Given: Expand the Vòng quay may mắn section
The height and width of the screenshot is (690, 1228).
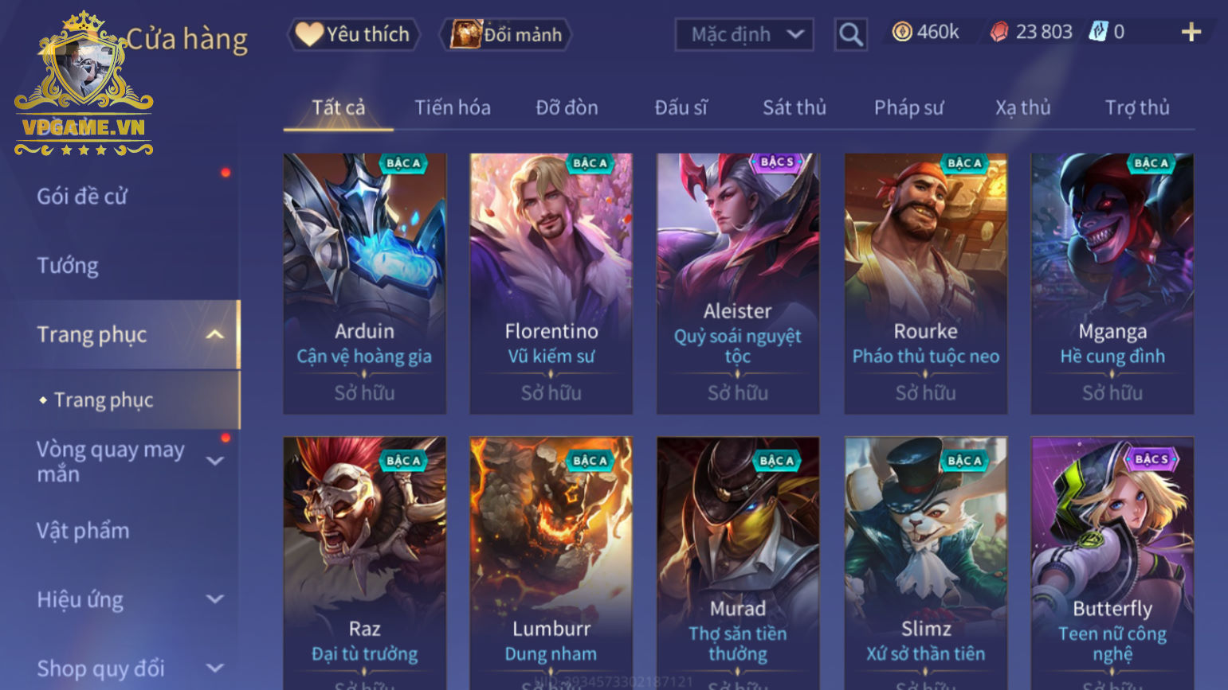Looking at the screenshot, I should coord(215,461).
